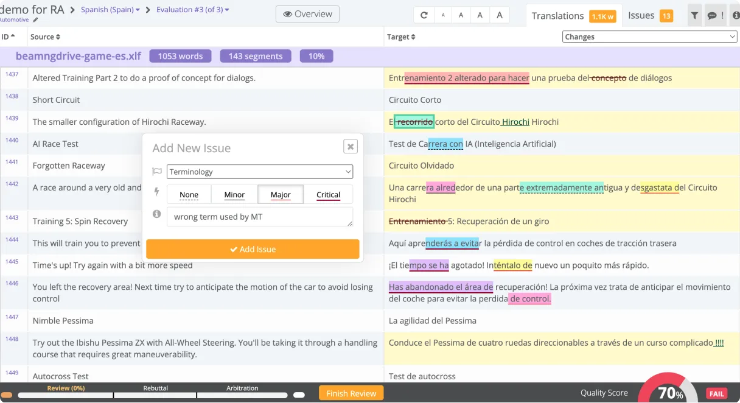Set severity to None
The height and width of the screenshot is (403, 740).
click(189, 195)
